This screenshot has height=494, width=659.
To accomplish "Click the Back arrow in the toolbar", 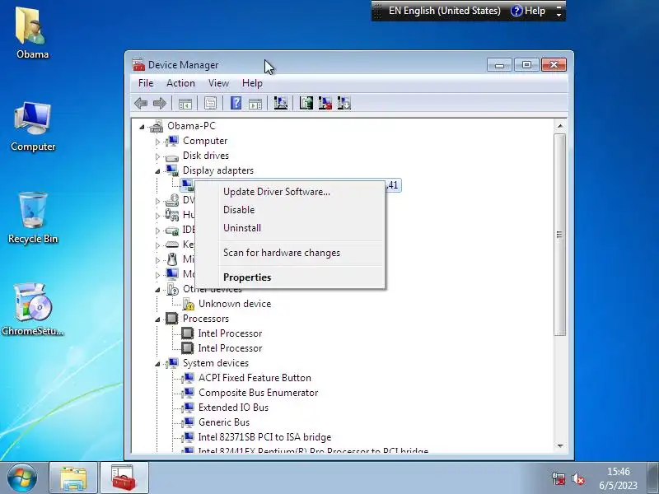I will 141,104.
